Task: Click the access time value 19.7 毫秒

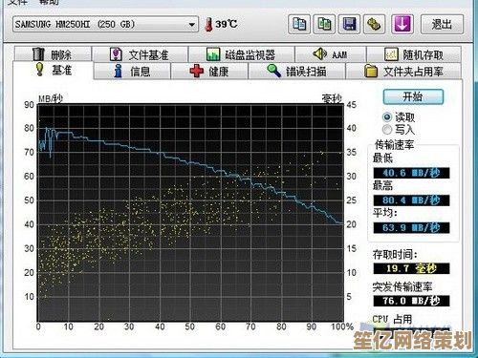Action: [x=411, y=268]
